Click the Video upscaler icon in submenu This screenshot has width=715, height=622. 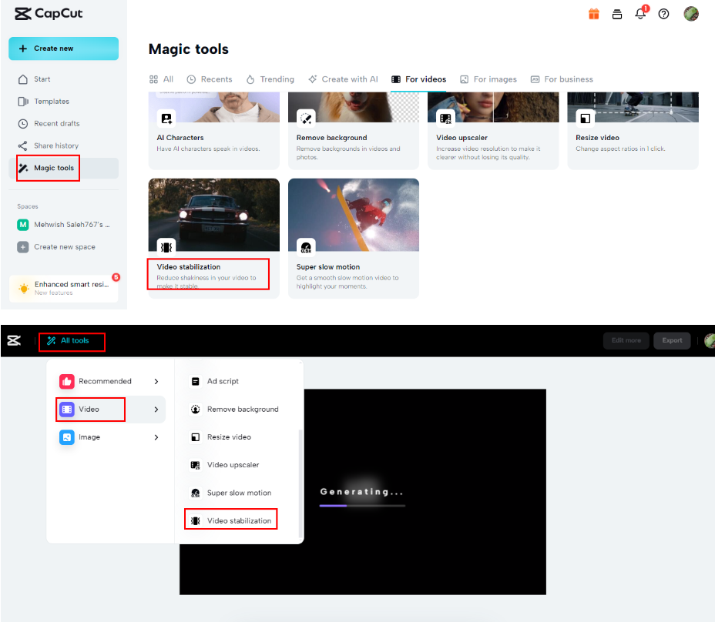[195, 465]
